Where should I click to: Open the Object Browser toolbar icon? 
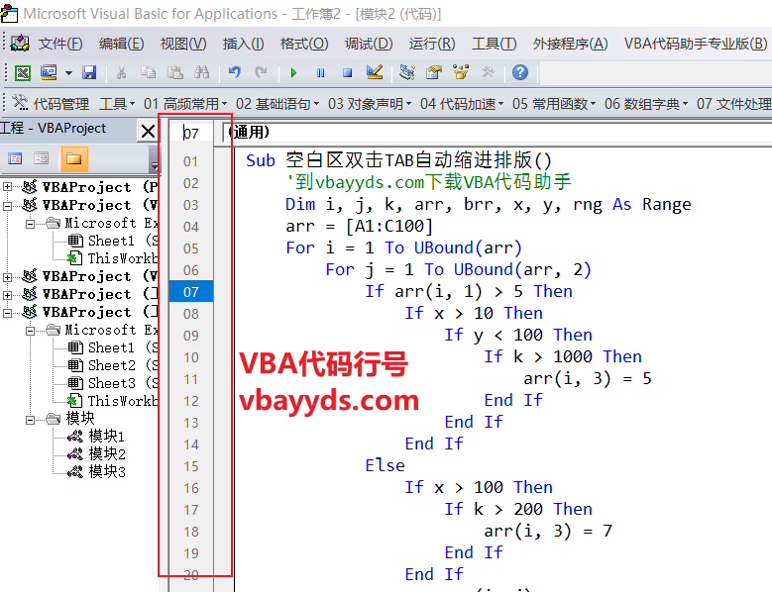point(461,73)
